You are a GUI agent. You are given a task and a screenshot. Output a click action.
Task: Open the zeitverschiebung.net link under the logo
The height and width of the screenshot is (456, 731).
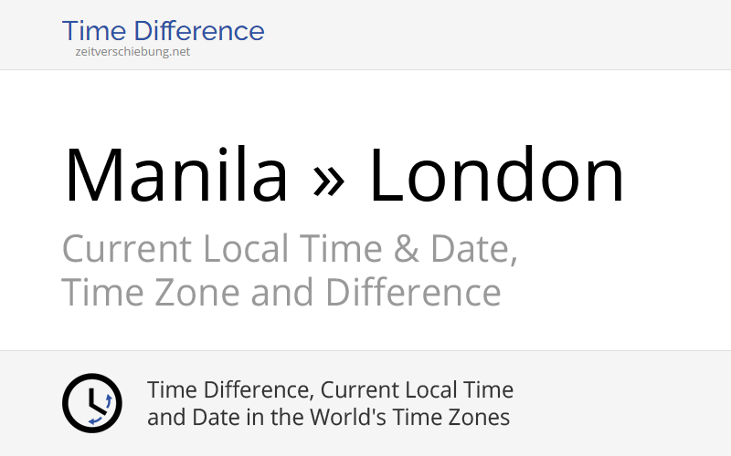coord(132,52)
